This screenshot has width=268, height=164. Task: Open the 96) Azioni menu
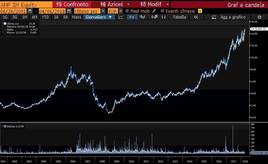pyautogui.click(x=112, y=4)
